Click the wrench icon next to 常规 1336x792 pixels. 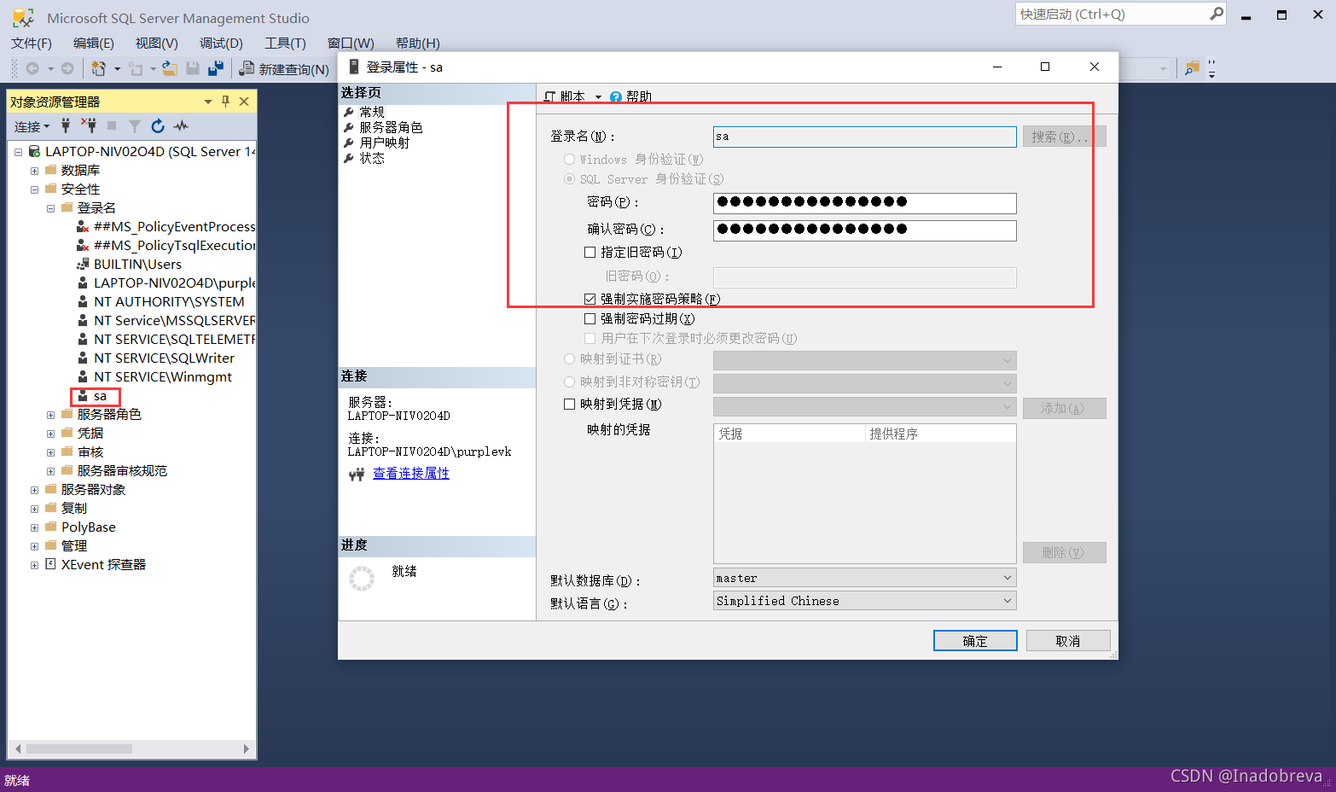coord(349,112)
